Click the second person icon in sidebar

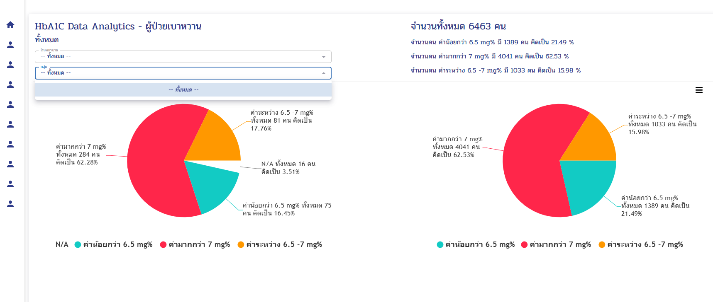coord(10,65)
